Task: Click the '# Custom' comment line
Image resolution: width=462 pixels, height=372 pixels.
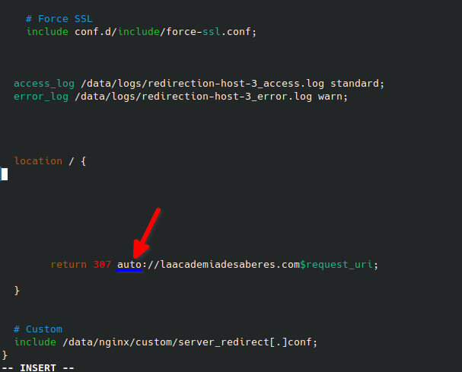Action: (x=38, y=329)
